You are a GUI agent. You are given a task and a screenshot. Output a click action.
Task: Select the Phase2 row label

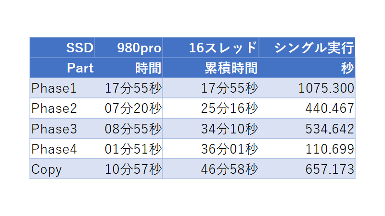63,108
